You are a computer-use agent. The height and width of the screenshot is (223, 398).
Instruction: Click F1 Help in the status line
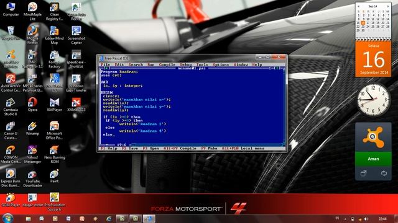(x=109, y=149)
